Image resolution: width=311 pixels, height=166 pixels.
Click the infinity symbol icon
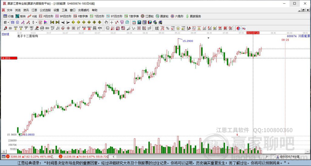point(244,28)
